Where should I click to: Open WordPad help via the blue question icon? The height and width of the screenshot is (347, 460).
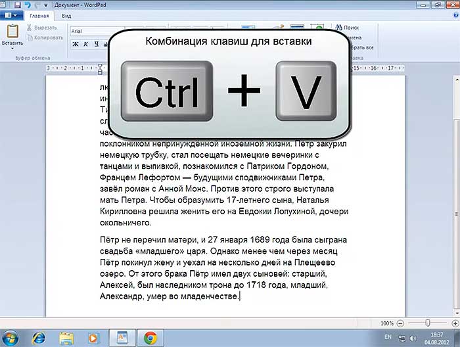(x=456, y=15)
